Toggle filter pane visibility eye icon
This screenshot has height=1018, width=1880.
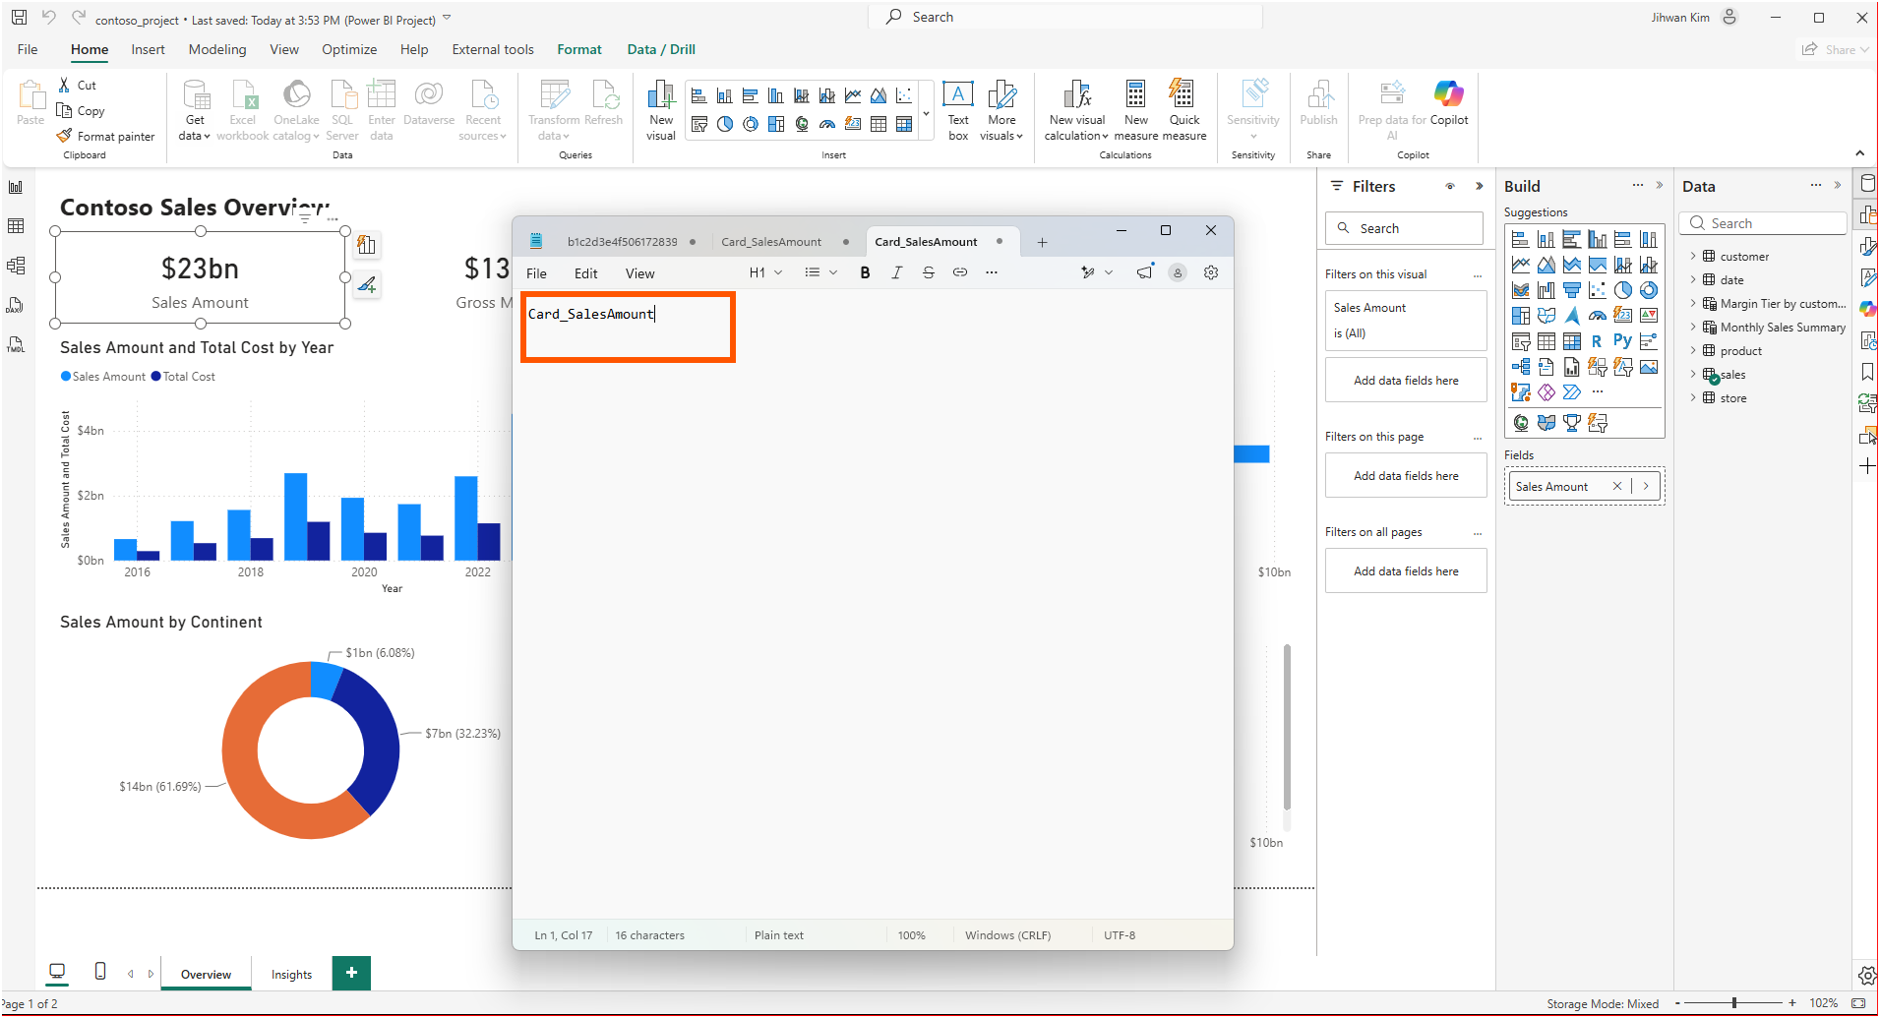point(1450,186)
